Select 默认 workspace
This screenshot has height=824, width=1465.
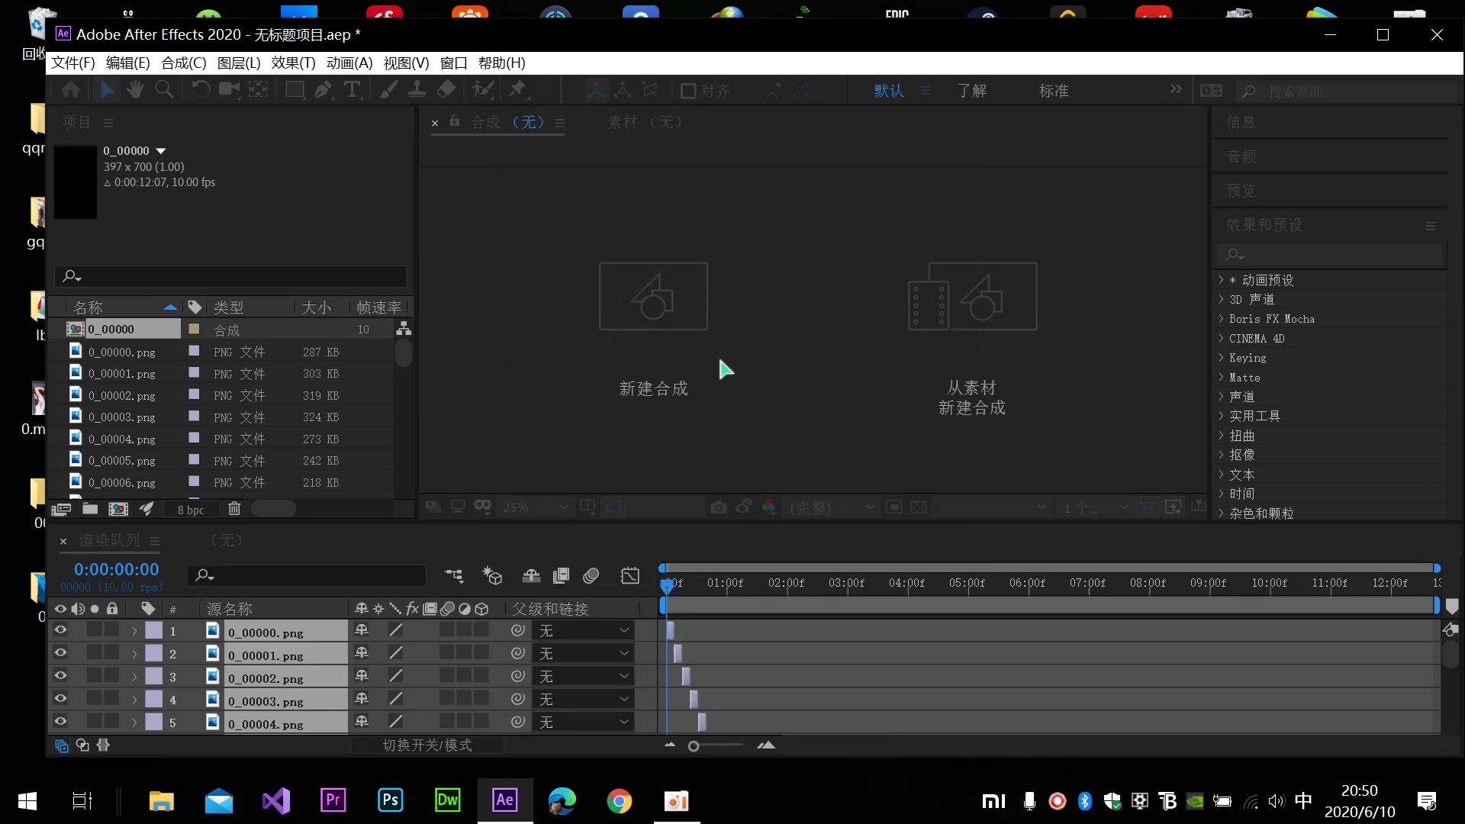[889, 91]
